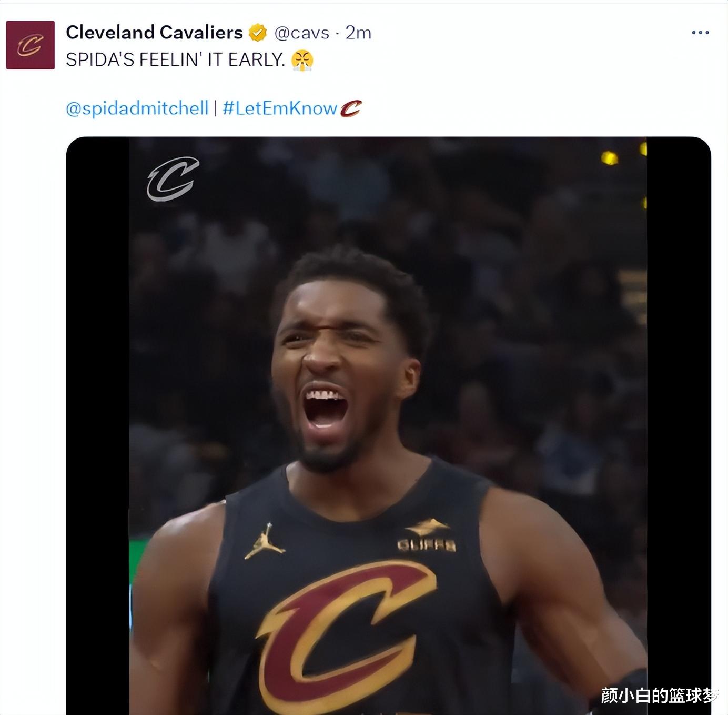Click the Cavs C hashtag emoji icon
Image resolution: width=728 pixels, height=715 pixels.
pyautogui.click(x=351, y=108)
